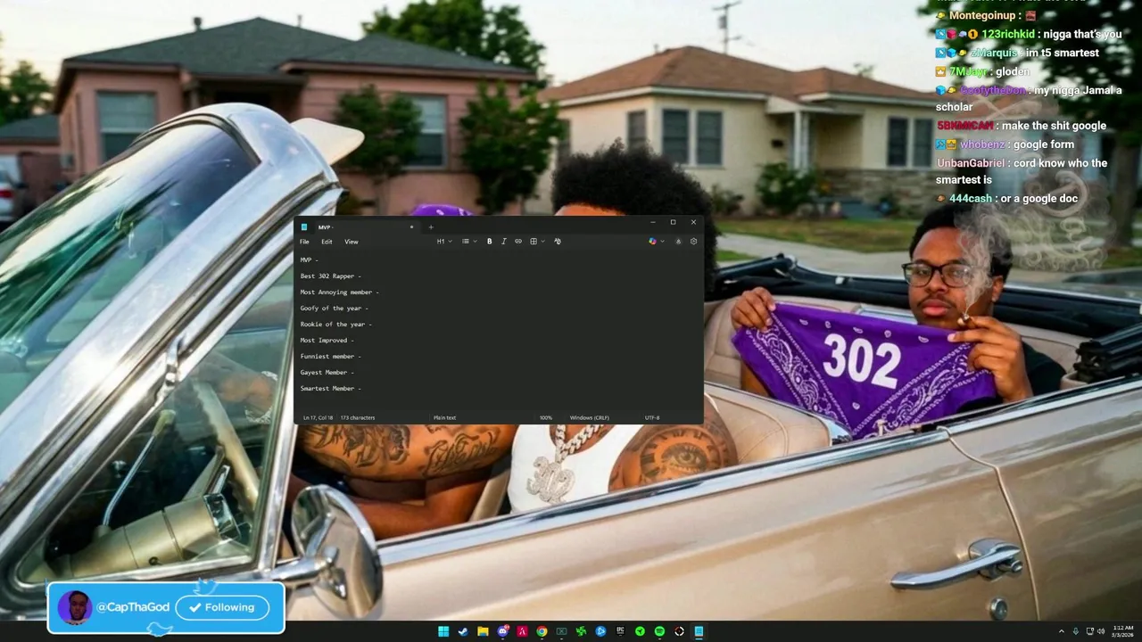Open Notepad from the taskbar

click(699, 631)
